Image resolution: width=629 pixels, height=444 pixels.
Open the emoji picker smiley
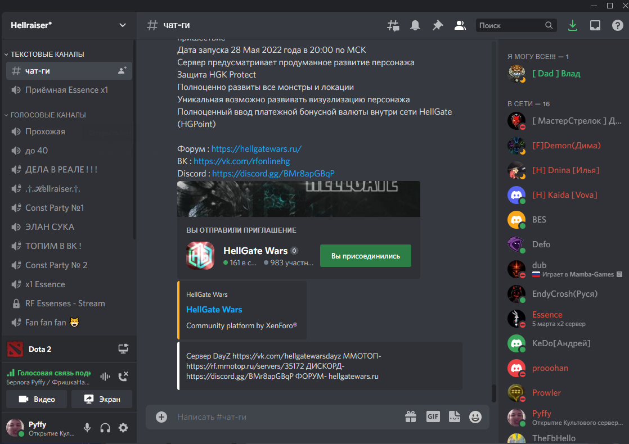(475, 417)
